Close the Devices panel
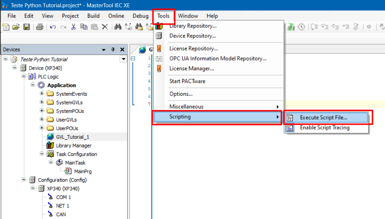This screenshot has width=385, height=219. click(x=122, y=50)
